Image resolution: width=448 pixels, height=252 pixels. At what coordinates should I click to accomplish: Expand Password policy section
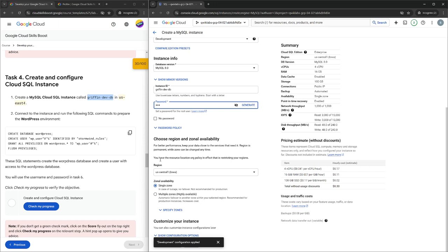pyautogui.click(x=168, y=128)
